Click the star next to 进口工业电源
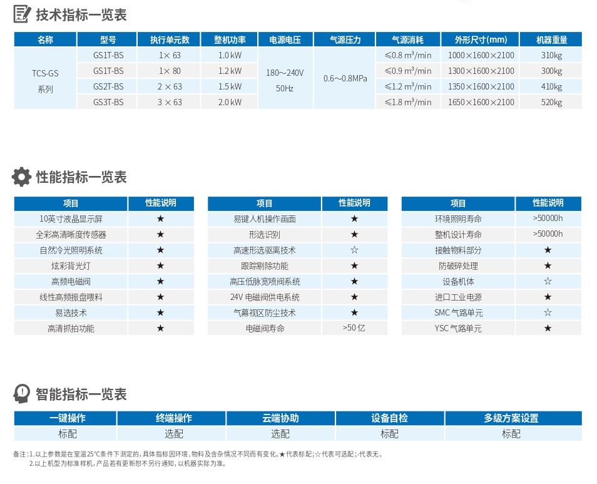Screen dimensions: 597x484 [549, 297]
